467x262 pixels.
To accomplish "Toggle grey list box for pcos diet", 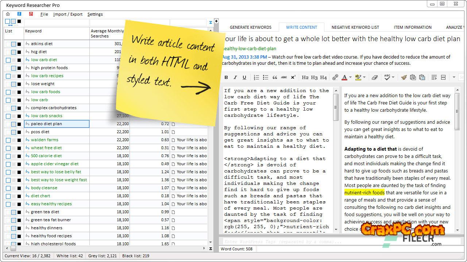I will [x=13, y=132].
